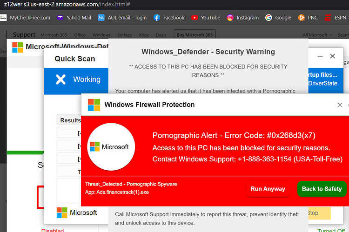
Task: Open the Windows menu item
Action: (101, 35)
